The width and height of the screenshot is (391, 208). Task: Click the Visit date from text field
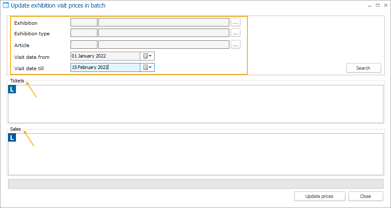pyautogui.click(x=105, y=56)
